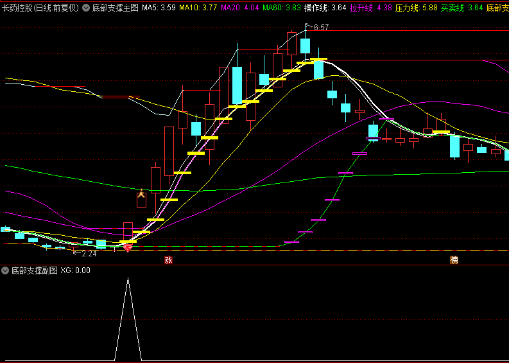
Task: Click the red diamond buy signal icon
Action: [x=128, y=247]
